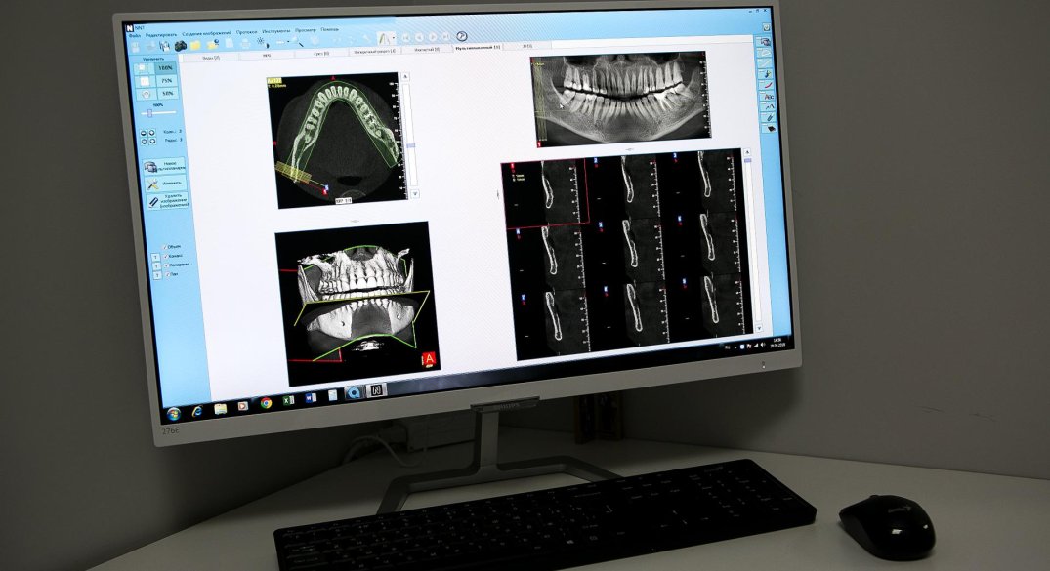This screenshot has height=571, width=1050.
Task: Switch to the Имплантаты tab
Action: click(x=426, y=50)
